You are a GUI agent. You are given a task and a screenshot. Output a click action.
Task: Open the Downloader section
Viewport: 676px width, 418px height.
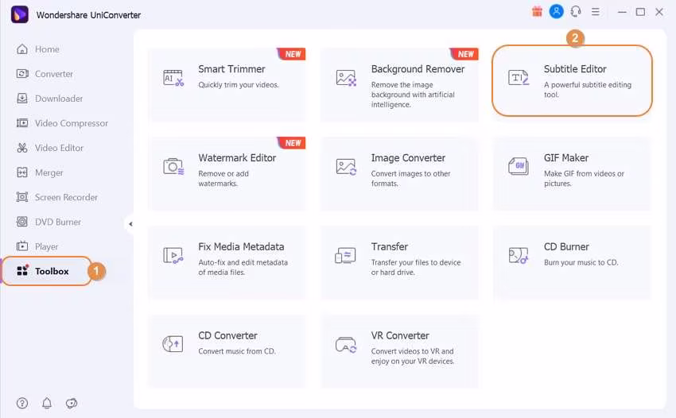click(58, 99)
